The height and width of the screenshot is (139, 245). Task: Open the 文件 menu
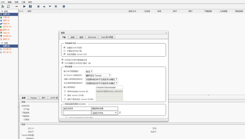[x=3, y=2]
